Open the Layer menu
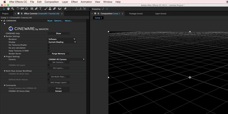 coord(65,2)
